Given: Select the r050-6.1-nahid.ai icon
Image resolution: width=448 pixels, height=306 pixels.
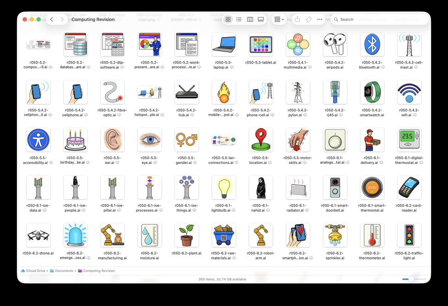Looking at the screenshot, I should (261, 188).
